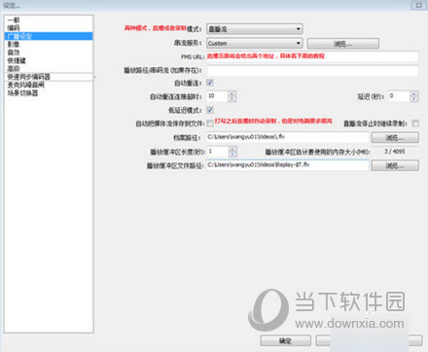Decrease auto-reconnect timeout with down arrow
This screenshot has width=428, height=352.
coord(232,99)
